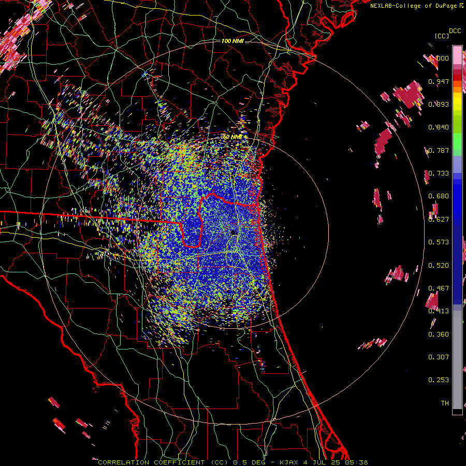Click the 0.733 color scale value
This screenshot has width=466, height=466.
click(439, 173)
